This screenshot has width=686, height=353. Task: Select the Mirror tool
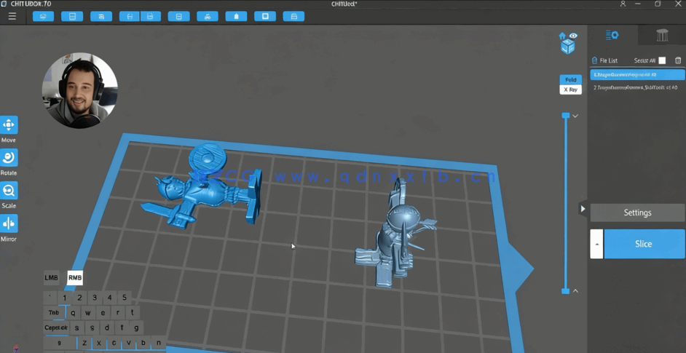[9, 223]
